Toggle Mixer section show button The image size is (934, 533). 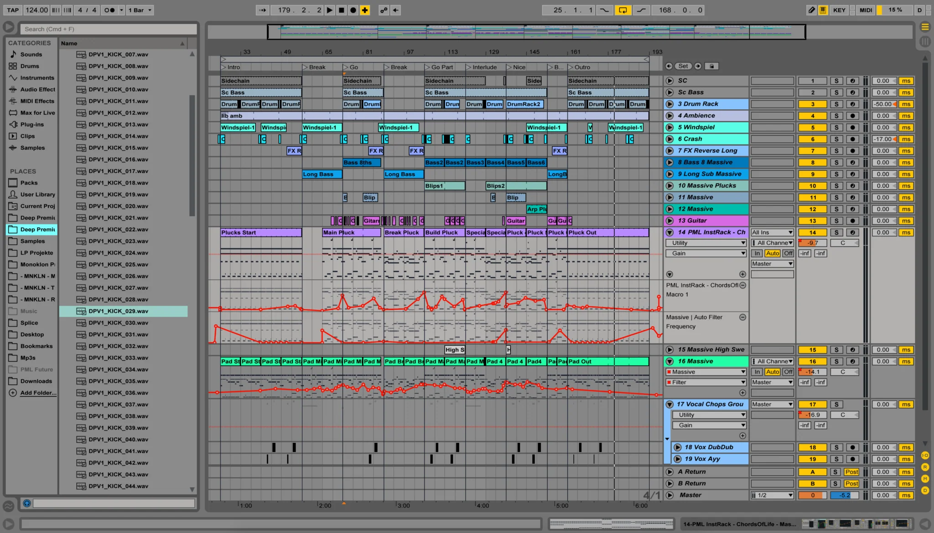[x=925, y=478]
